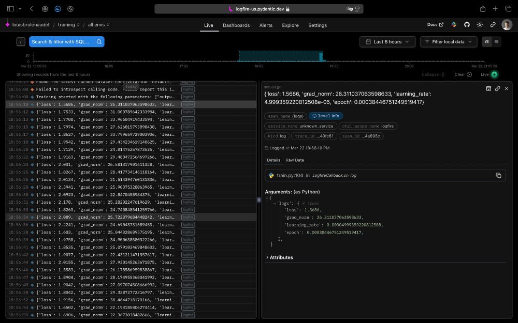Select the 18:56:12 log row with loss 1.7533

coord(131,112)
